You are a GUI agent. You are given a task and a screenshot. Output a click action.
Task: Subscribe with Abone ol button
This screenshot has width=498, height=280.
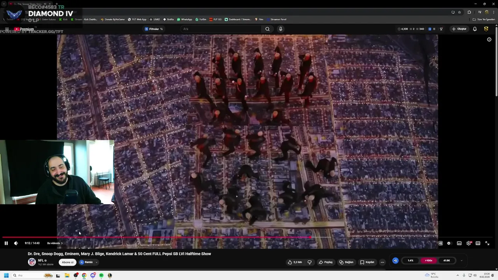click(68, 262)
